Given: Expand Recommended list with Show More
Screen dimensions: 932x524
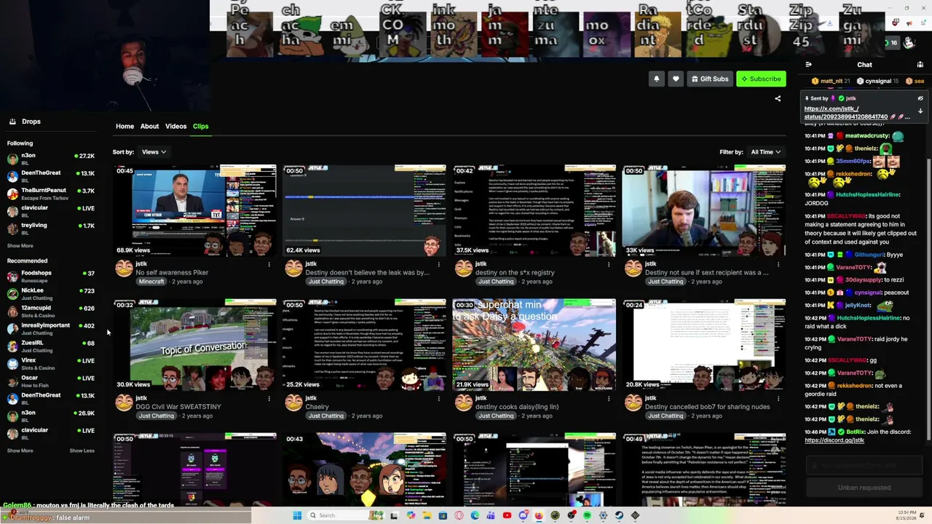Looking at the screenshot, I should (20, 450).
